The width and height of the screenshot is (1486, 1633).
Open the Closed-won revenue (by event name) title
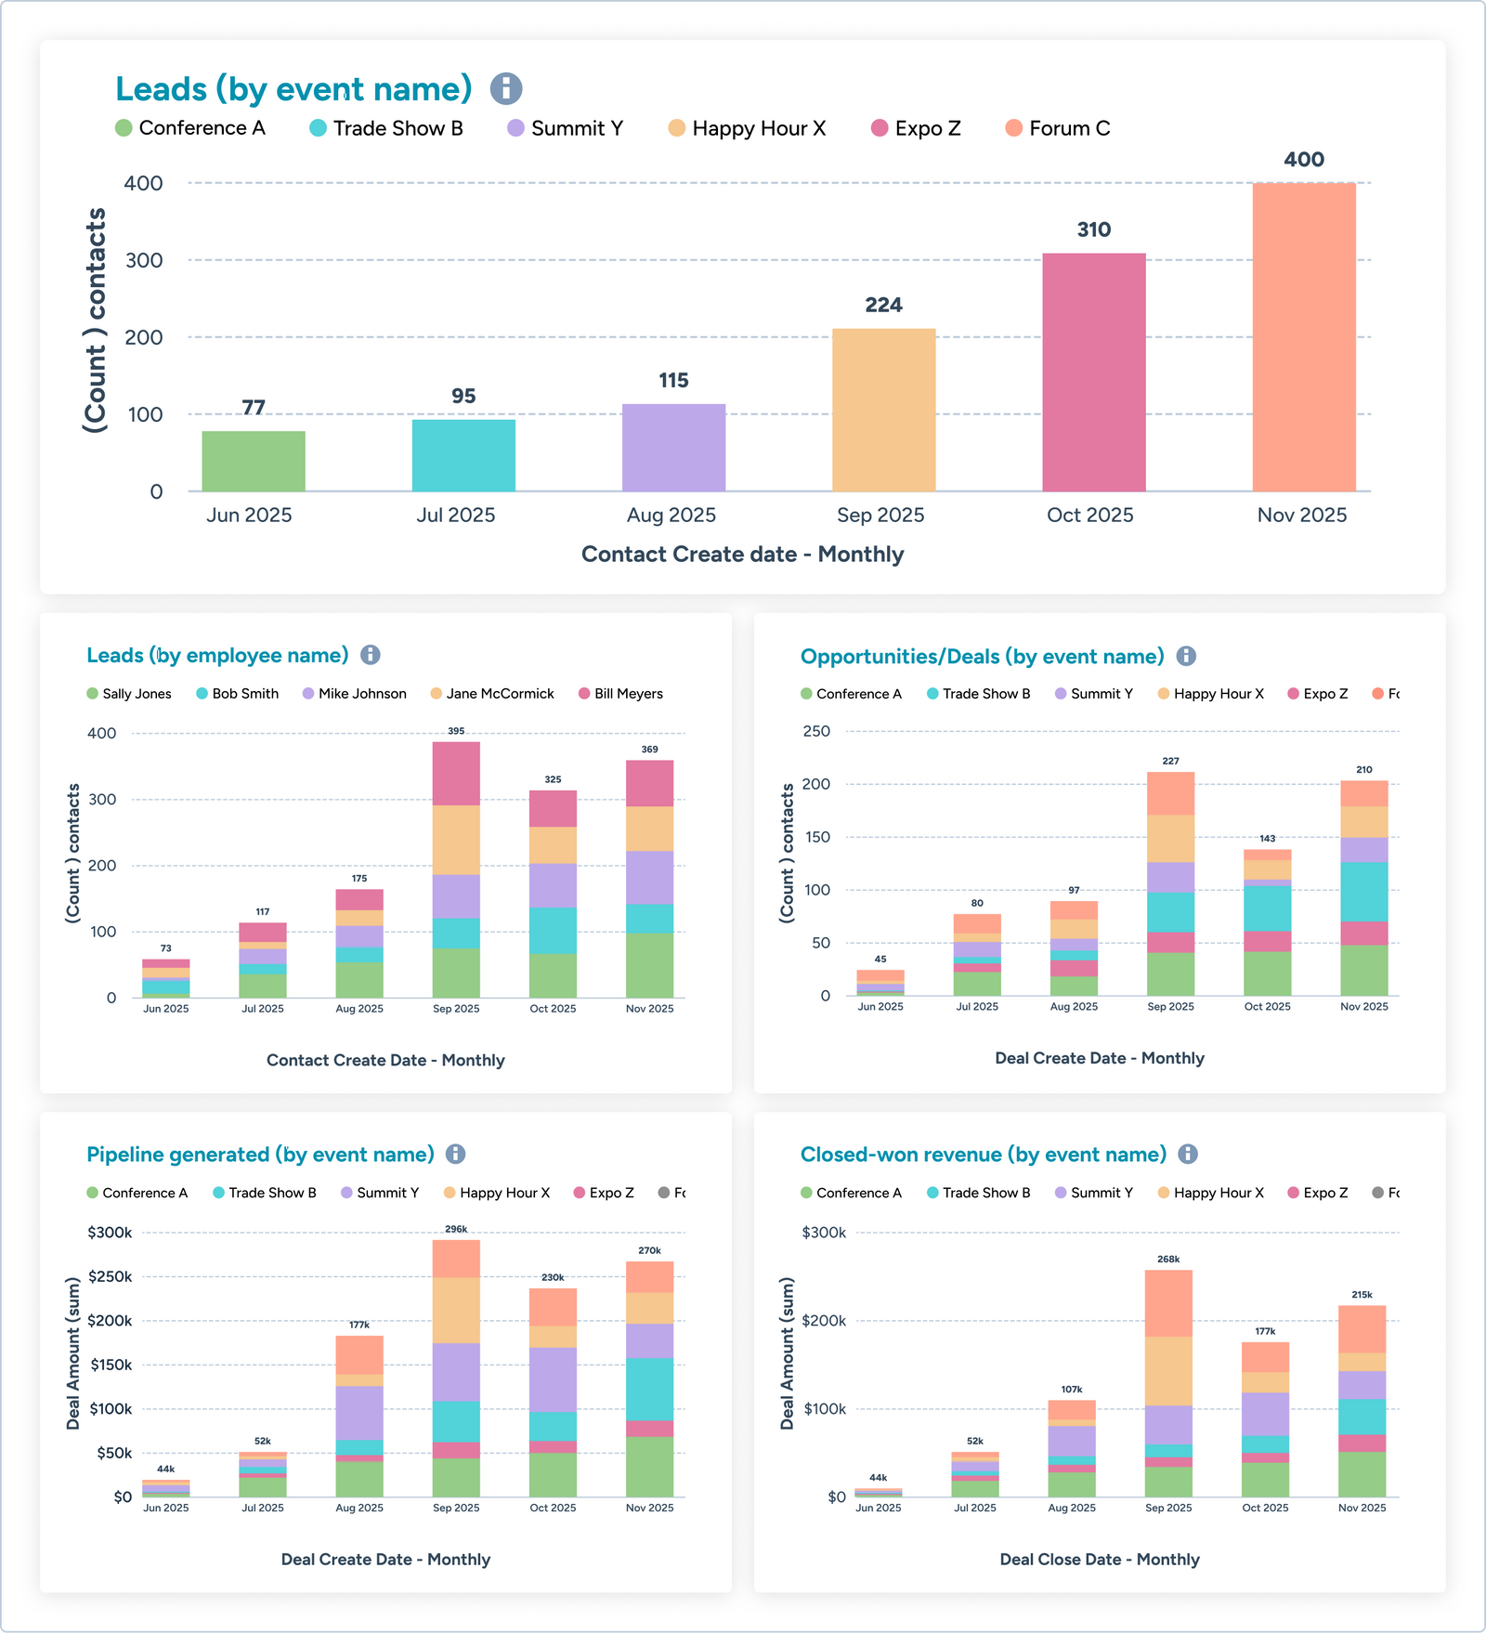pyautogui.click(x=983, y=1155)
